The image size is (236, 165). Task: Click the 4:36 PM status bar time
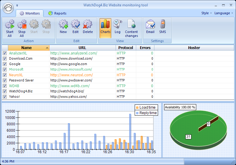coord(8,162)
